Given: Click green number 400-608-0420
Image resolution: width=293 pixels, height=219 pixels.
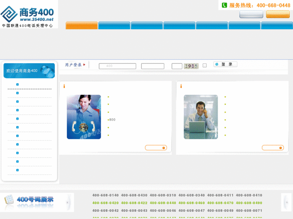Looking at the screenshot, I should coord(105,203).
